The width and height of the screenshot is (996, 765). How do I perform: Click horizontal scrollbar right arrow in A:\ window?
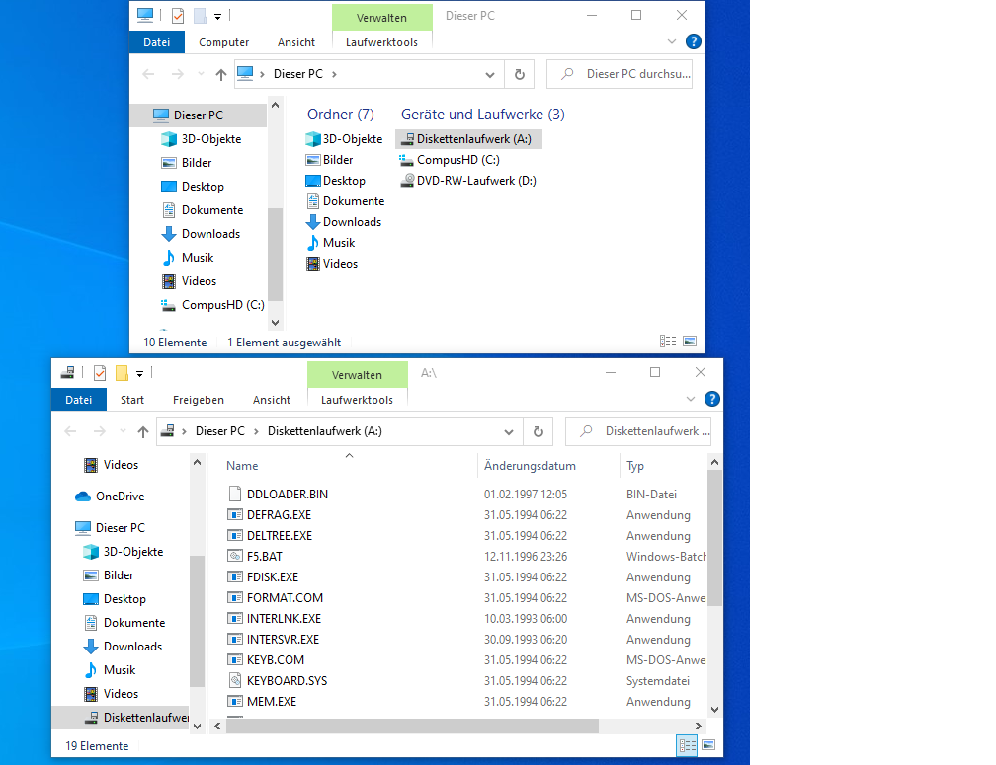pos(698,726)
